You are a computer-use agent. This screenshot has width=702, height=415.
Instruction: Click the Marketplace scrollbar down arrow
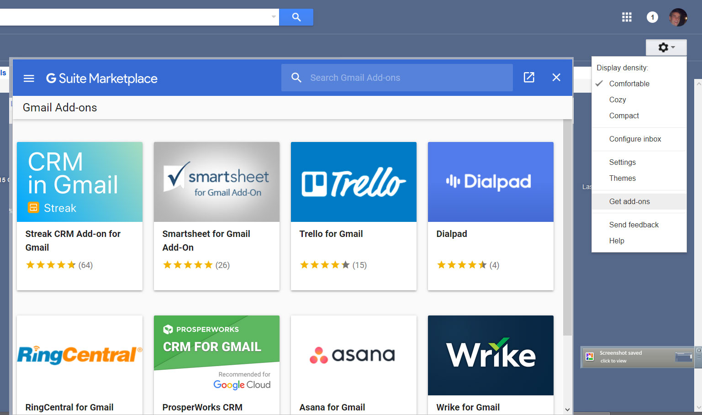(567, 410)
